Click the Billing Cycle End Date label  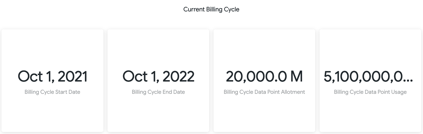(158, 92)
